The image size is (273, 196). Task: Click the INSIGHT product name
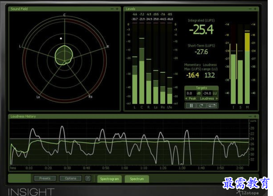pyautogui.click(x=31, y=192)
